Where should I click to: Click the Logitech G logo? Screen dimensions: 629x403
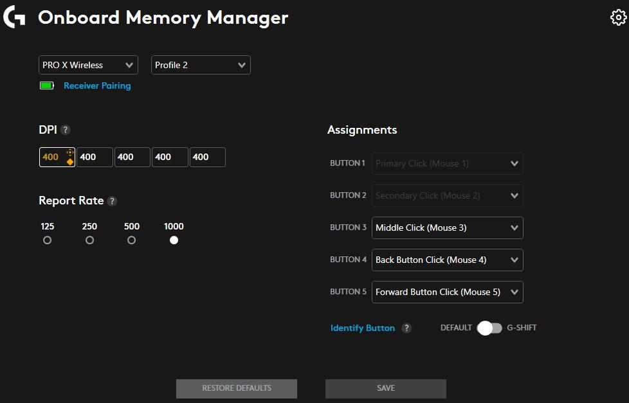point(14,17)
